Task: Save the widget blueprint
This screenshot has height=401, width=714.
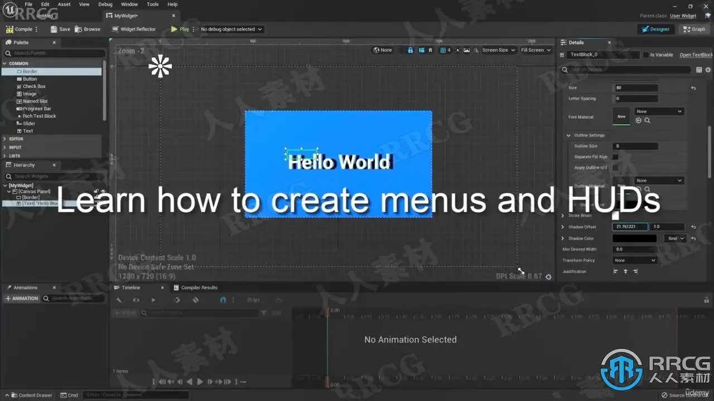Action: pos(60,29)
